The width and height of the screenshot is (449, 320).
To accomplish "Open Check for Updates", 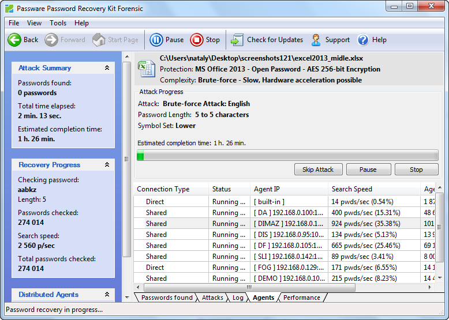I will click(x=237, y=40).
